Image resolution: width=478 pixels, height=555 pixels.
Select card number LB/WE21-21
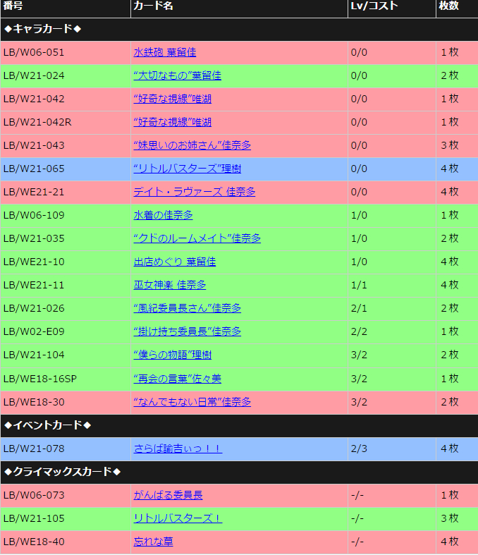(x=34, y=193)
